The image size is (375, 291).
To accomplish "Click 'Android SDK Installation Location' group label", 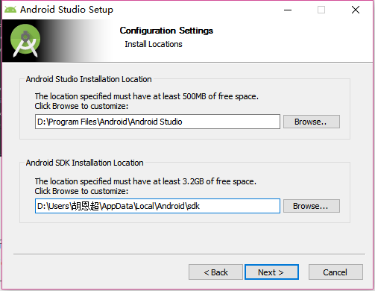I will tap(84, 163).
